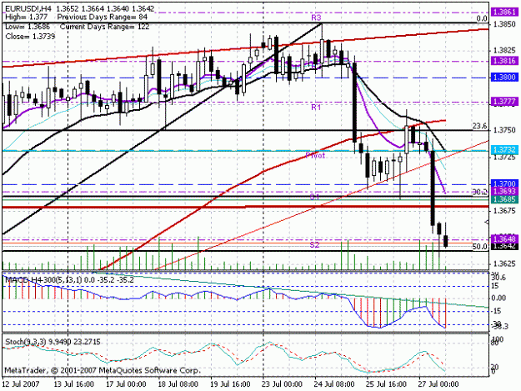
Task: Click the 1.3816 purple price label
Action: click(x=504, y=61)
